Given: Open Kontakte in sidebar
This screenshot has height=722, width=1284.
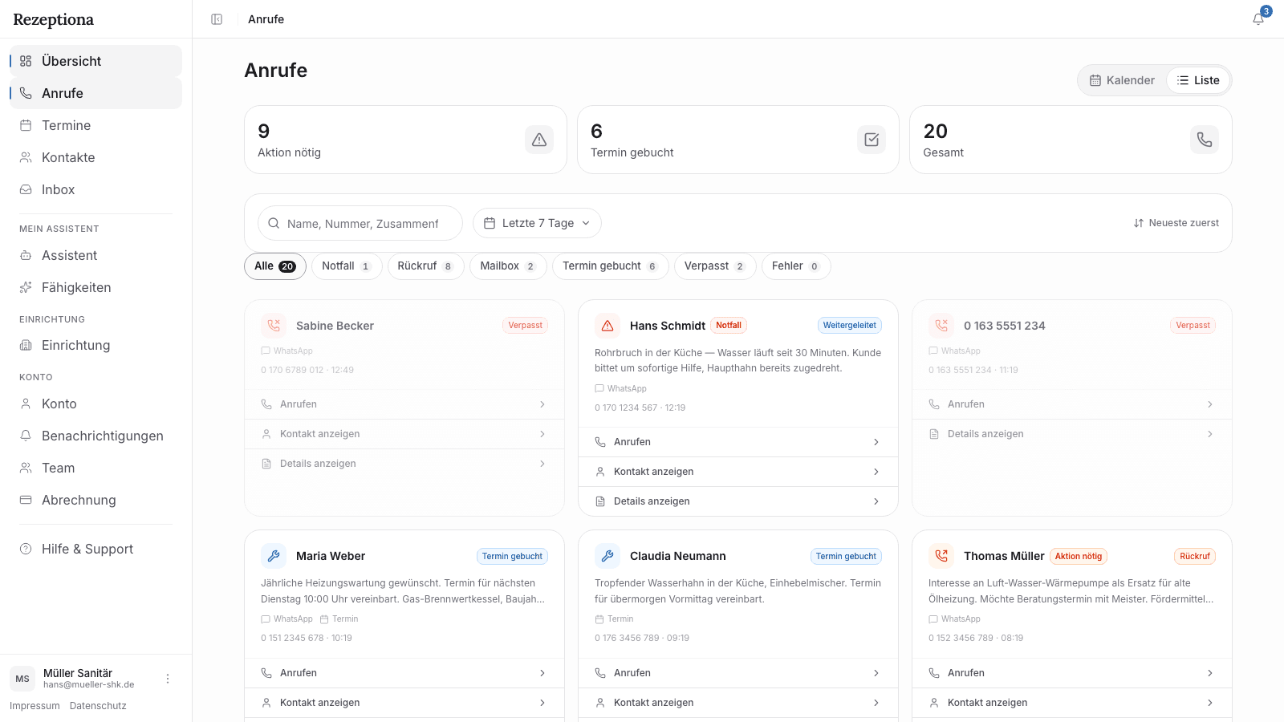Looking at the screenshot, I should pos(95,157).
